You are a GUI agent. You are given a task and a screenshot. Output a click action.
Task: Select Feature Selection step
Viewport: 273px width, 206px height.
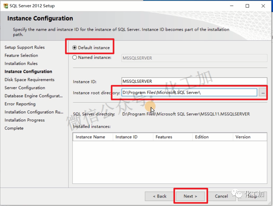(x=21, y=55)
